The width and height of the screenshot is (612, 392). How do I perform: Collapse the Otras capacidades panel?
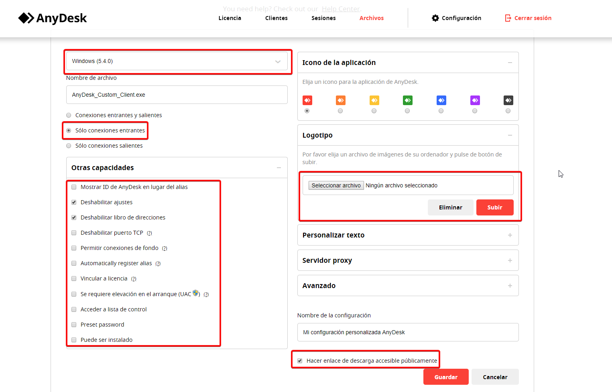pyautogui.click(x=279, y=168)
